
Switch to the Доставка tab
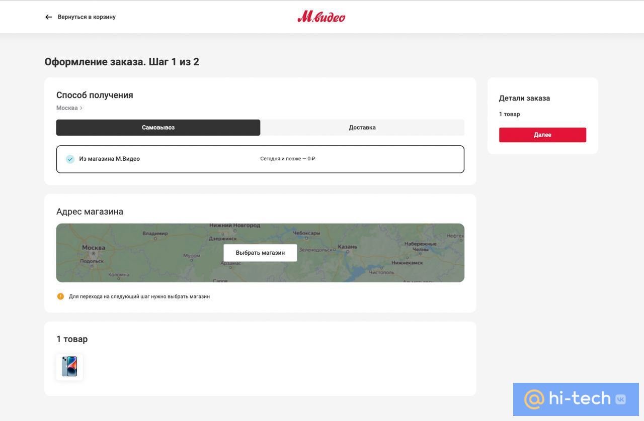pos(362,128)
